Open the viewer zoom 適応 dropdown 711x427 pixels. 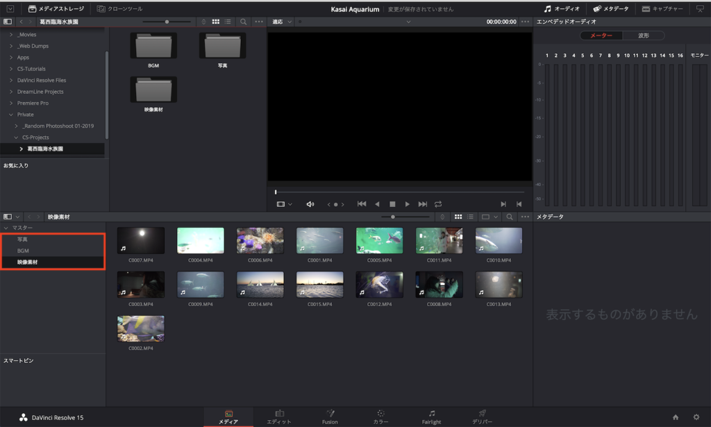pyautogui.click(x=281, y=22)
